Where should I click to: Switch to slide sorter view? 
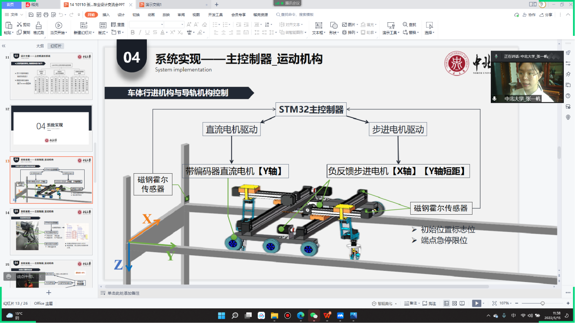coord(454,303)
